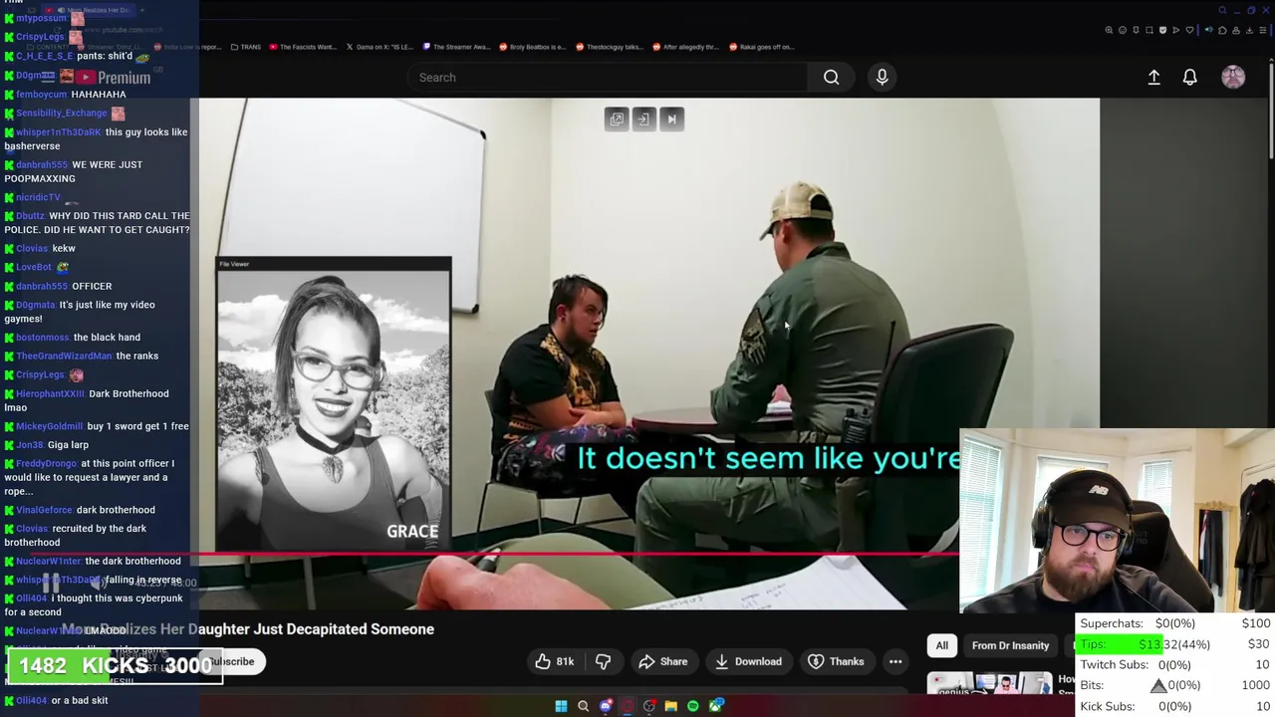1275x717 pixels.
Task: Open browser easy setup menu icon
Action: click(x=1263, y=30)
